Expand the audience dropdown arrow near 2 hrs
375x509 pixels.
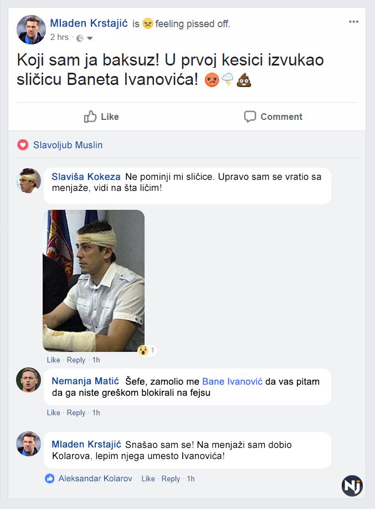click(90, 38)
